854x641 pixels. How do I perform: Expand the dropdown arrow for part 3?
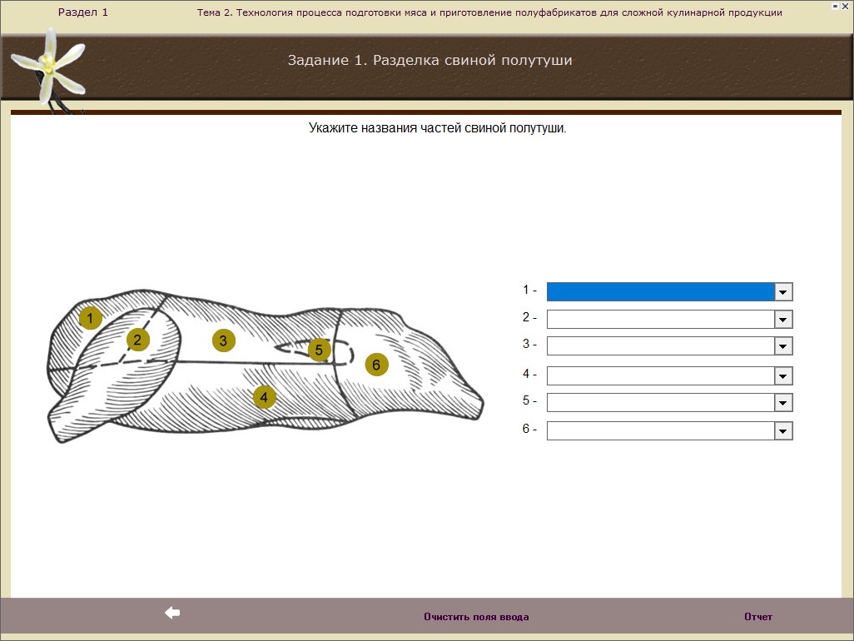coord(783,346)
